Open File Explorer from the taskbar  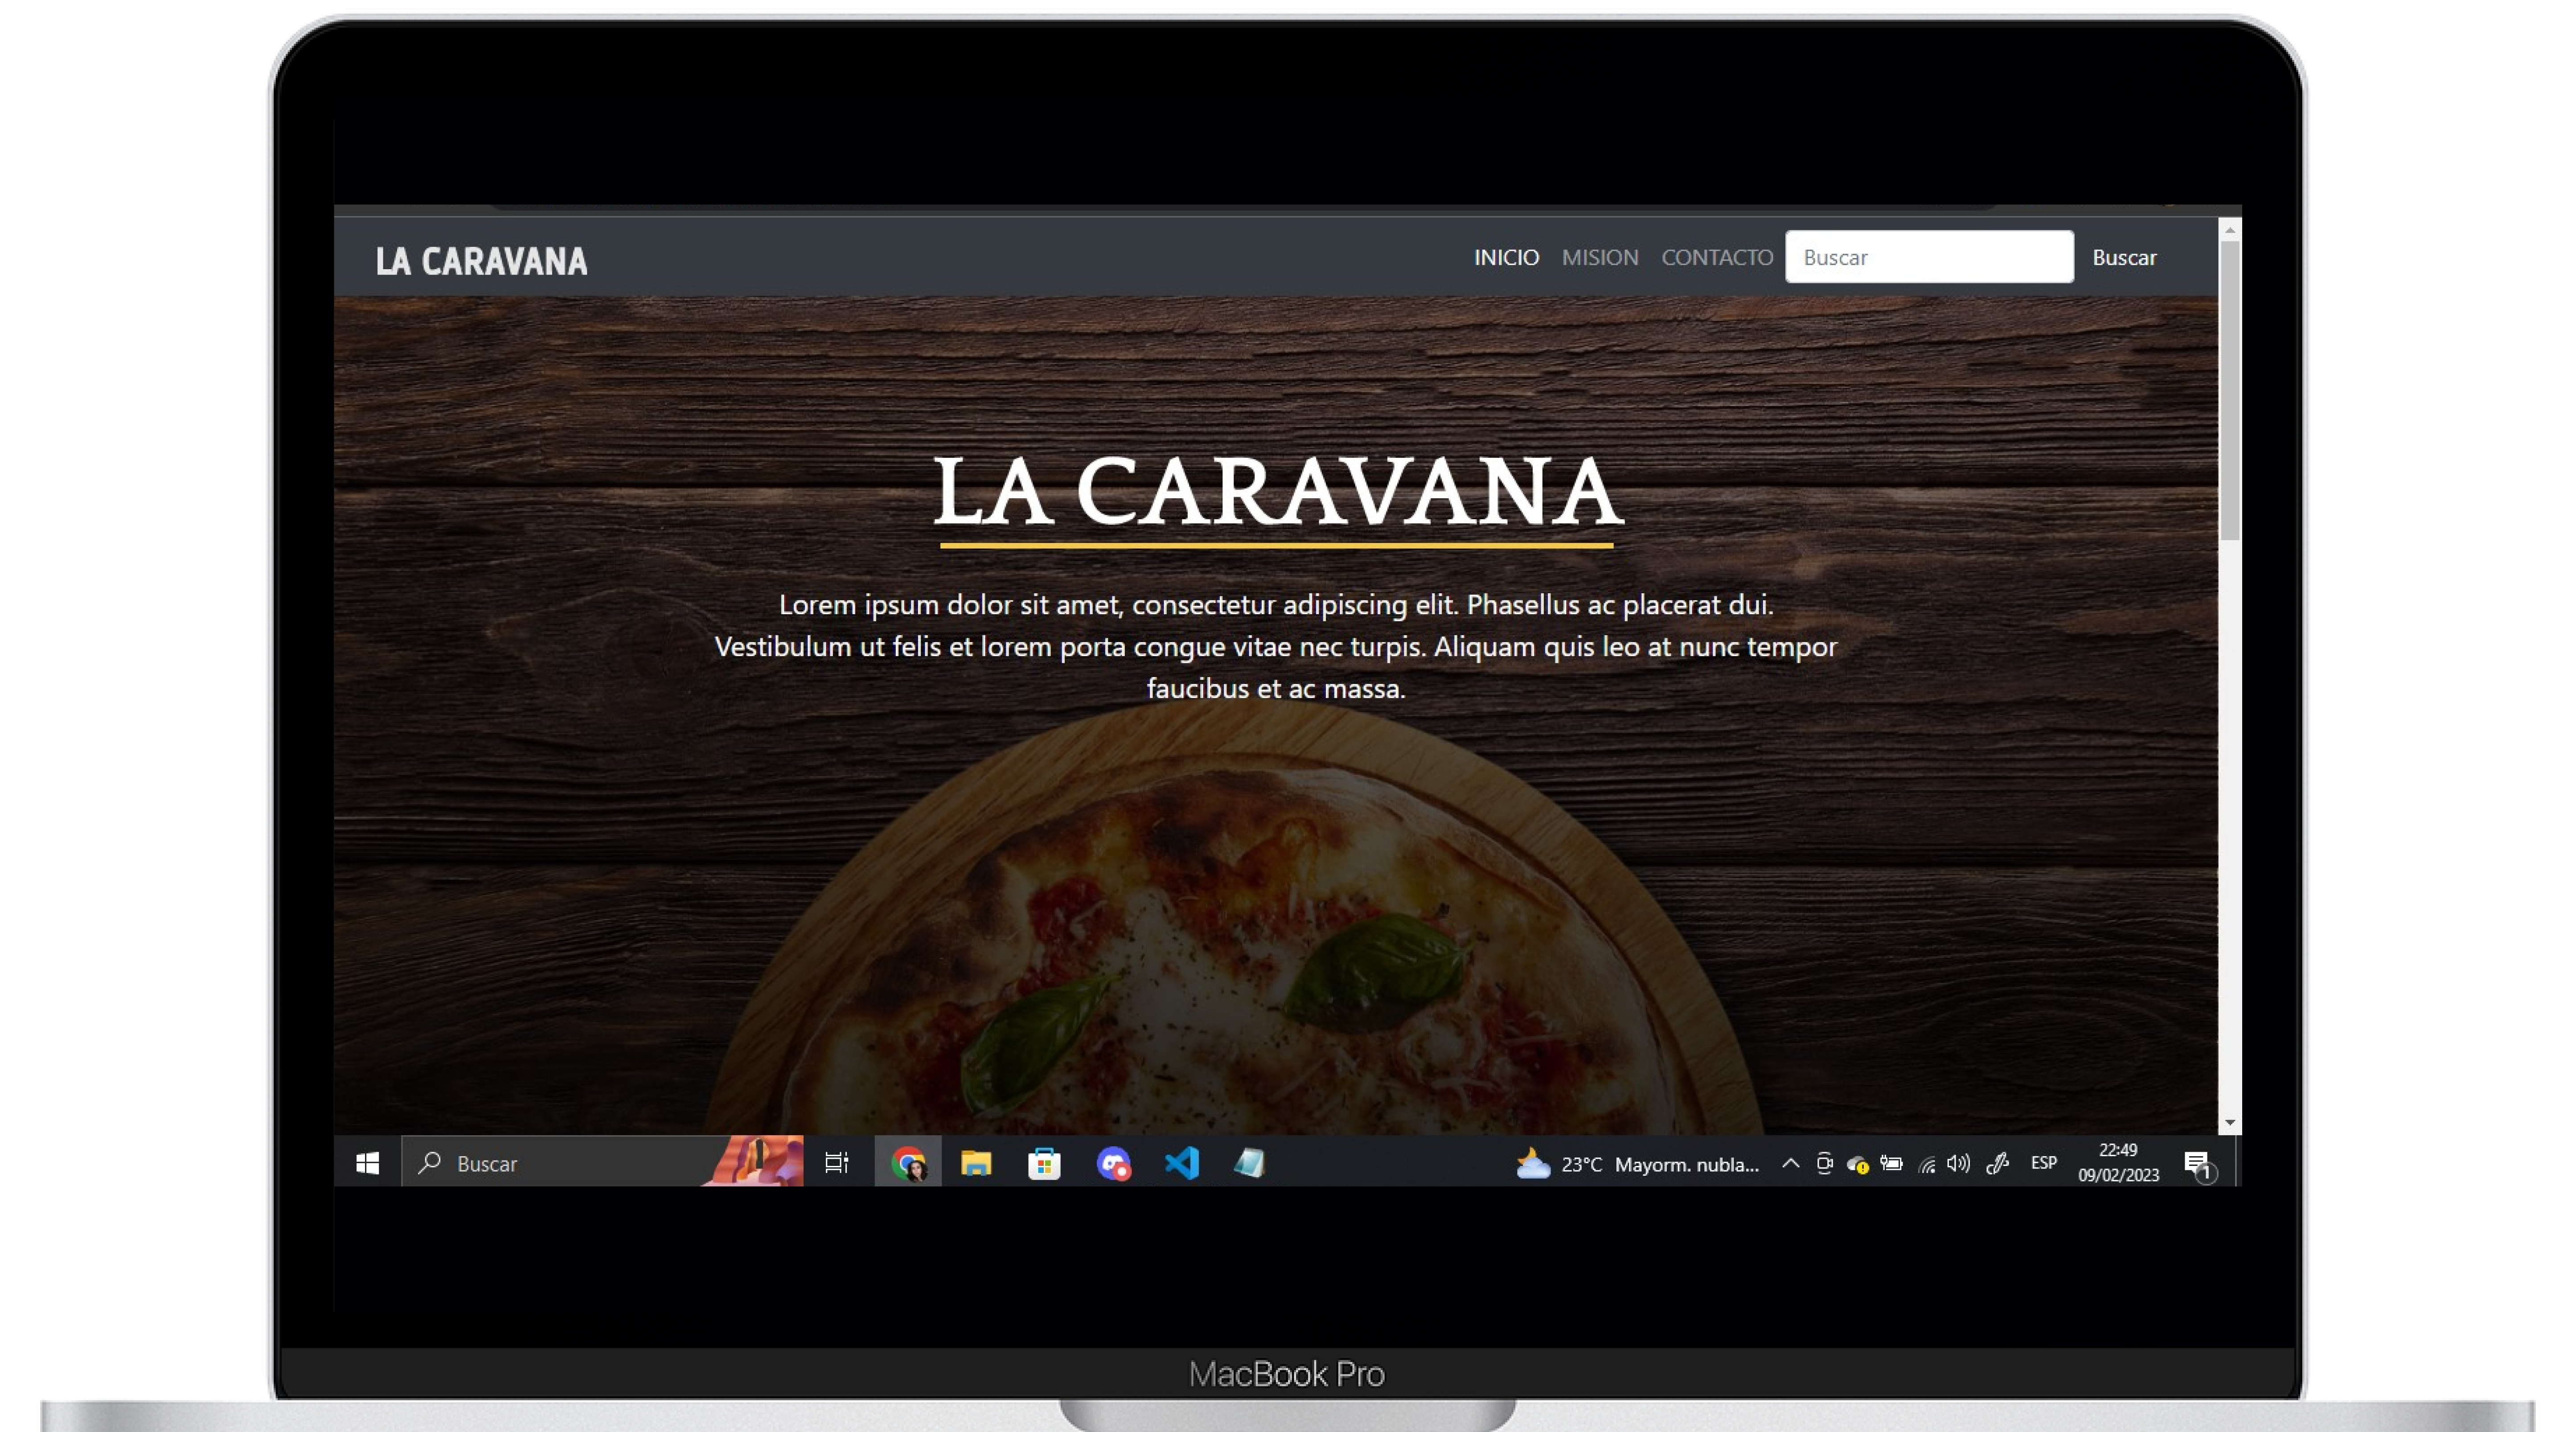[976, 1163]
